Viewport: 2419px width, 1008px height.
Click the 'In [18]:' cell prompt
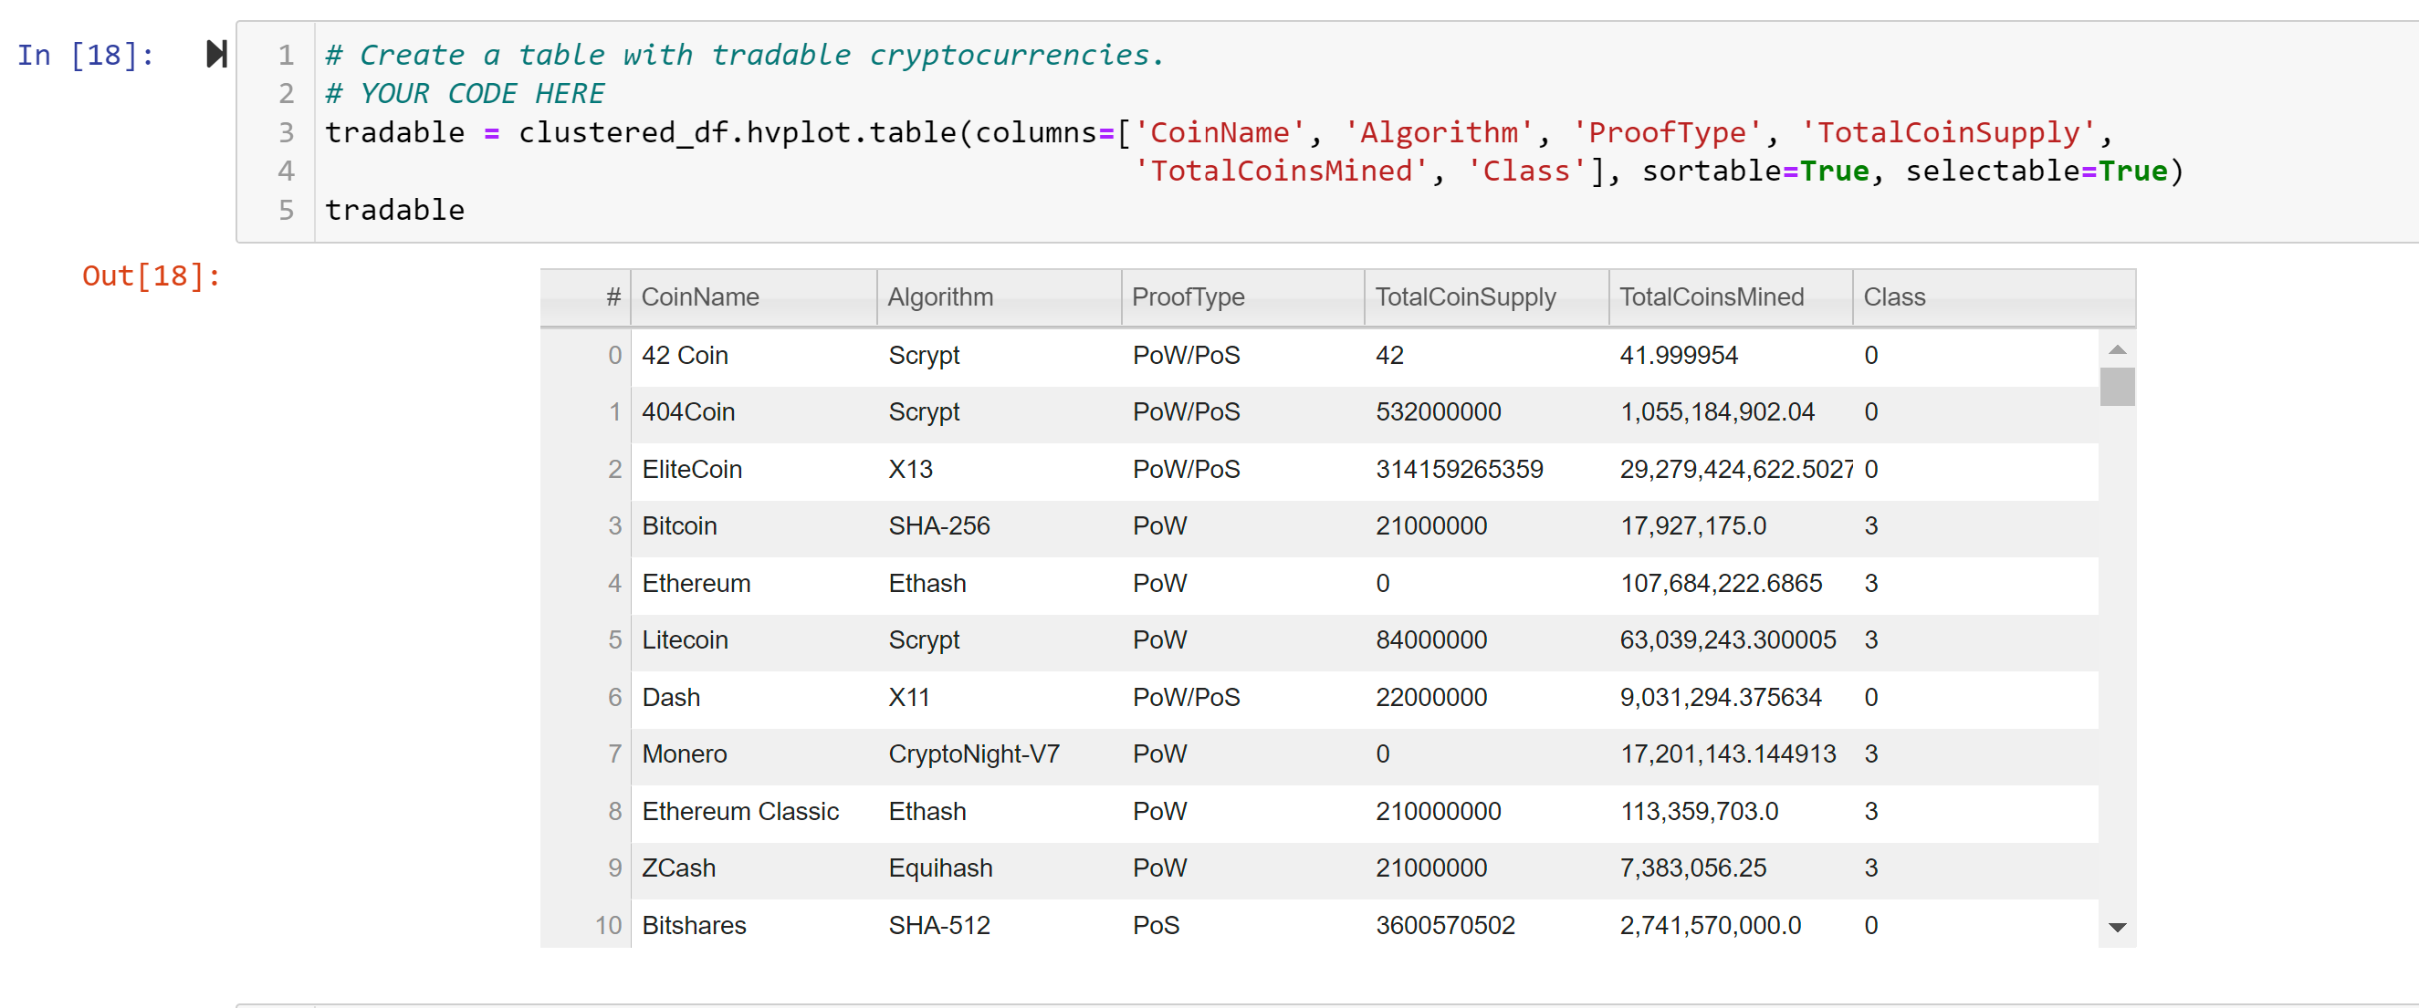pos(86,56)
